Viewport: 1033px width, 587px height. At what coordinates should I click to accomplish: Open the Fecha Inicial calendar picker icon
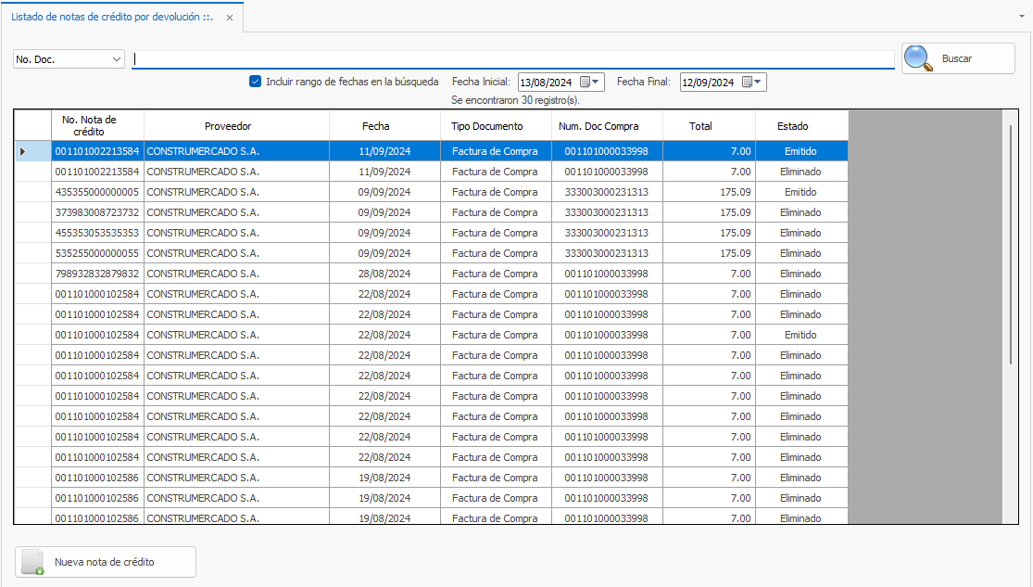586,82
